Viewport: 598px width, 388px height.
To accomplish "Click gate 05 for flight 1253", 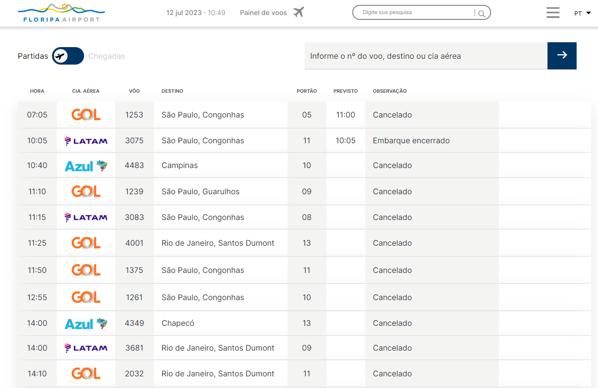I will 307,115.
